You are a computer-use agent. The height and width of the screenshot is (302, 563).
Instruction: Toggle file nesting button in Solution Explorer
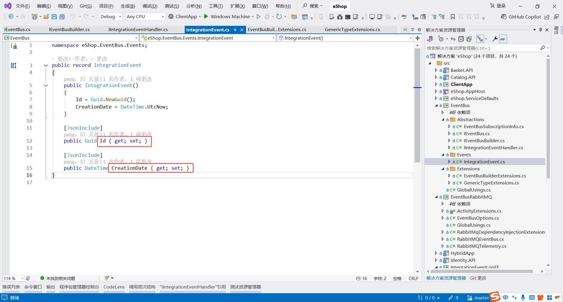(x=480, y=39)
